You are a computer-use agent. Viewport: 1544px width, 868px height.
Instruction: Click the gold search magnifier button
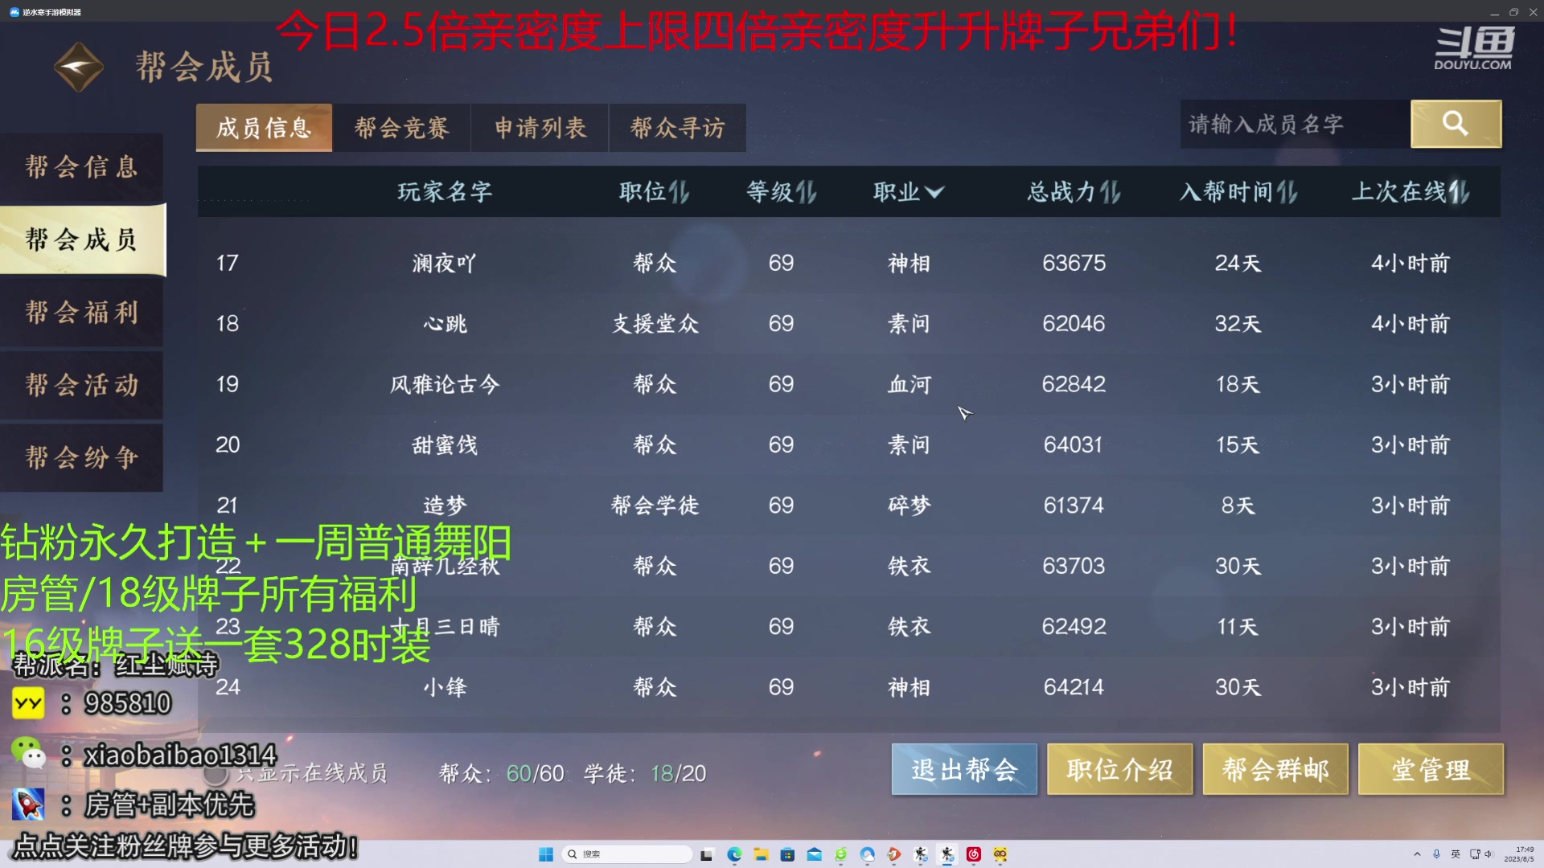[1456, 124]
